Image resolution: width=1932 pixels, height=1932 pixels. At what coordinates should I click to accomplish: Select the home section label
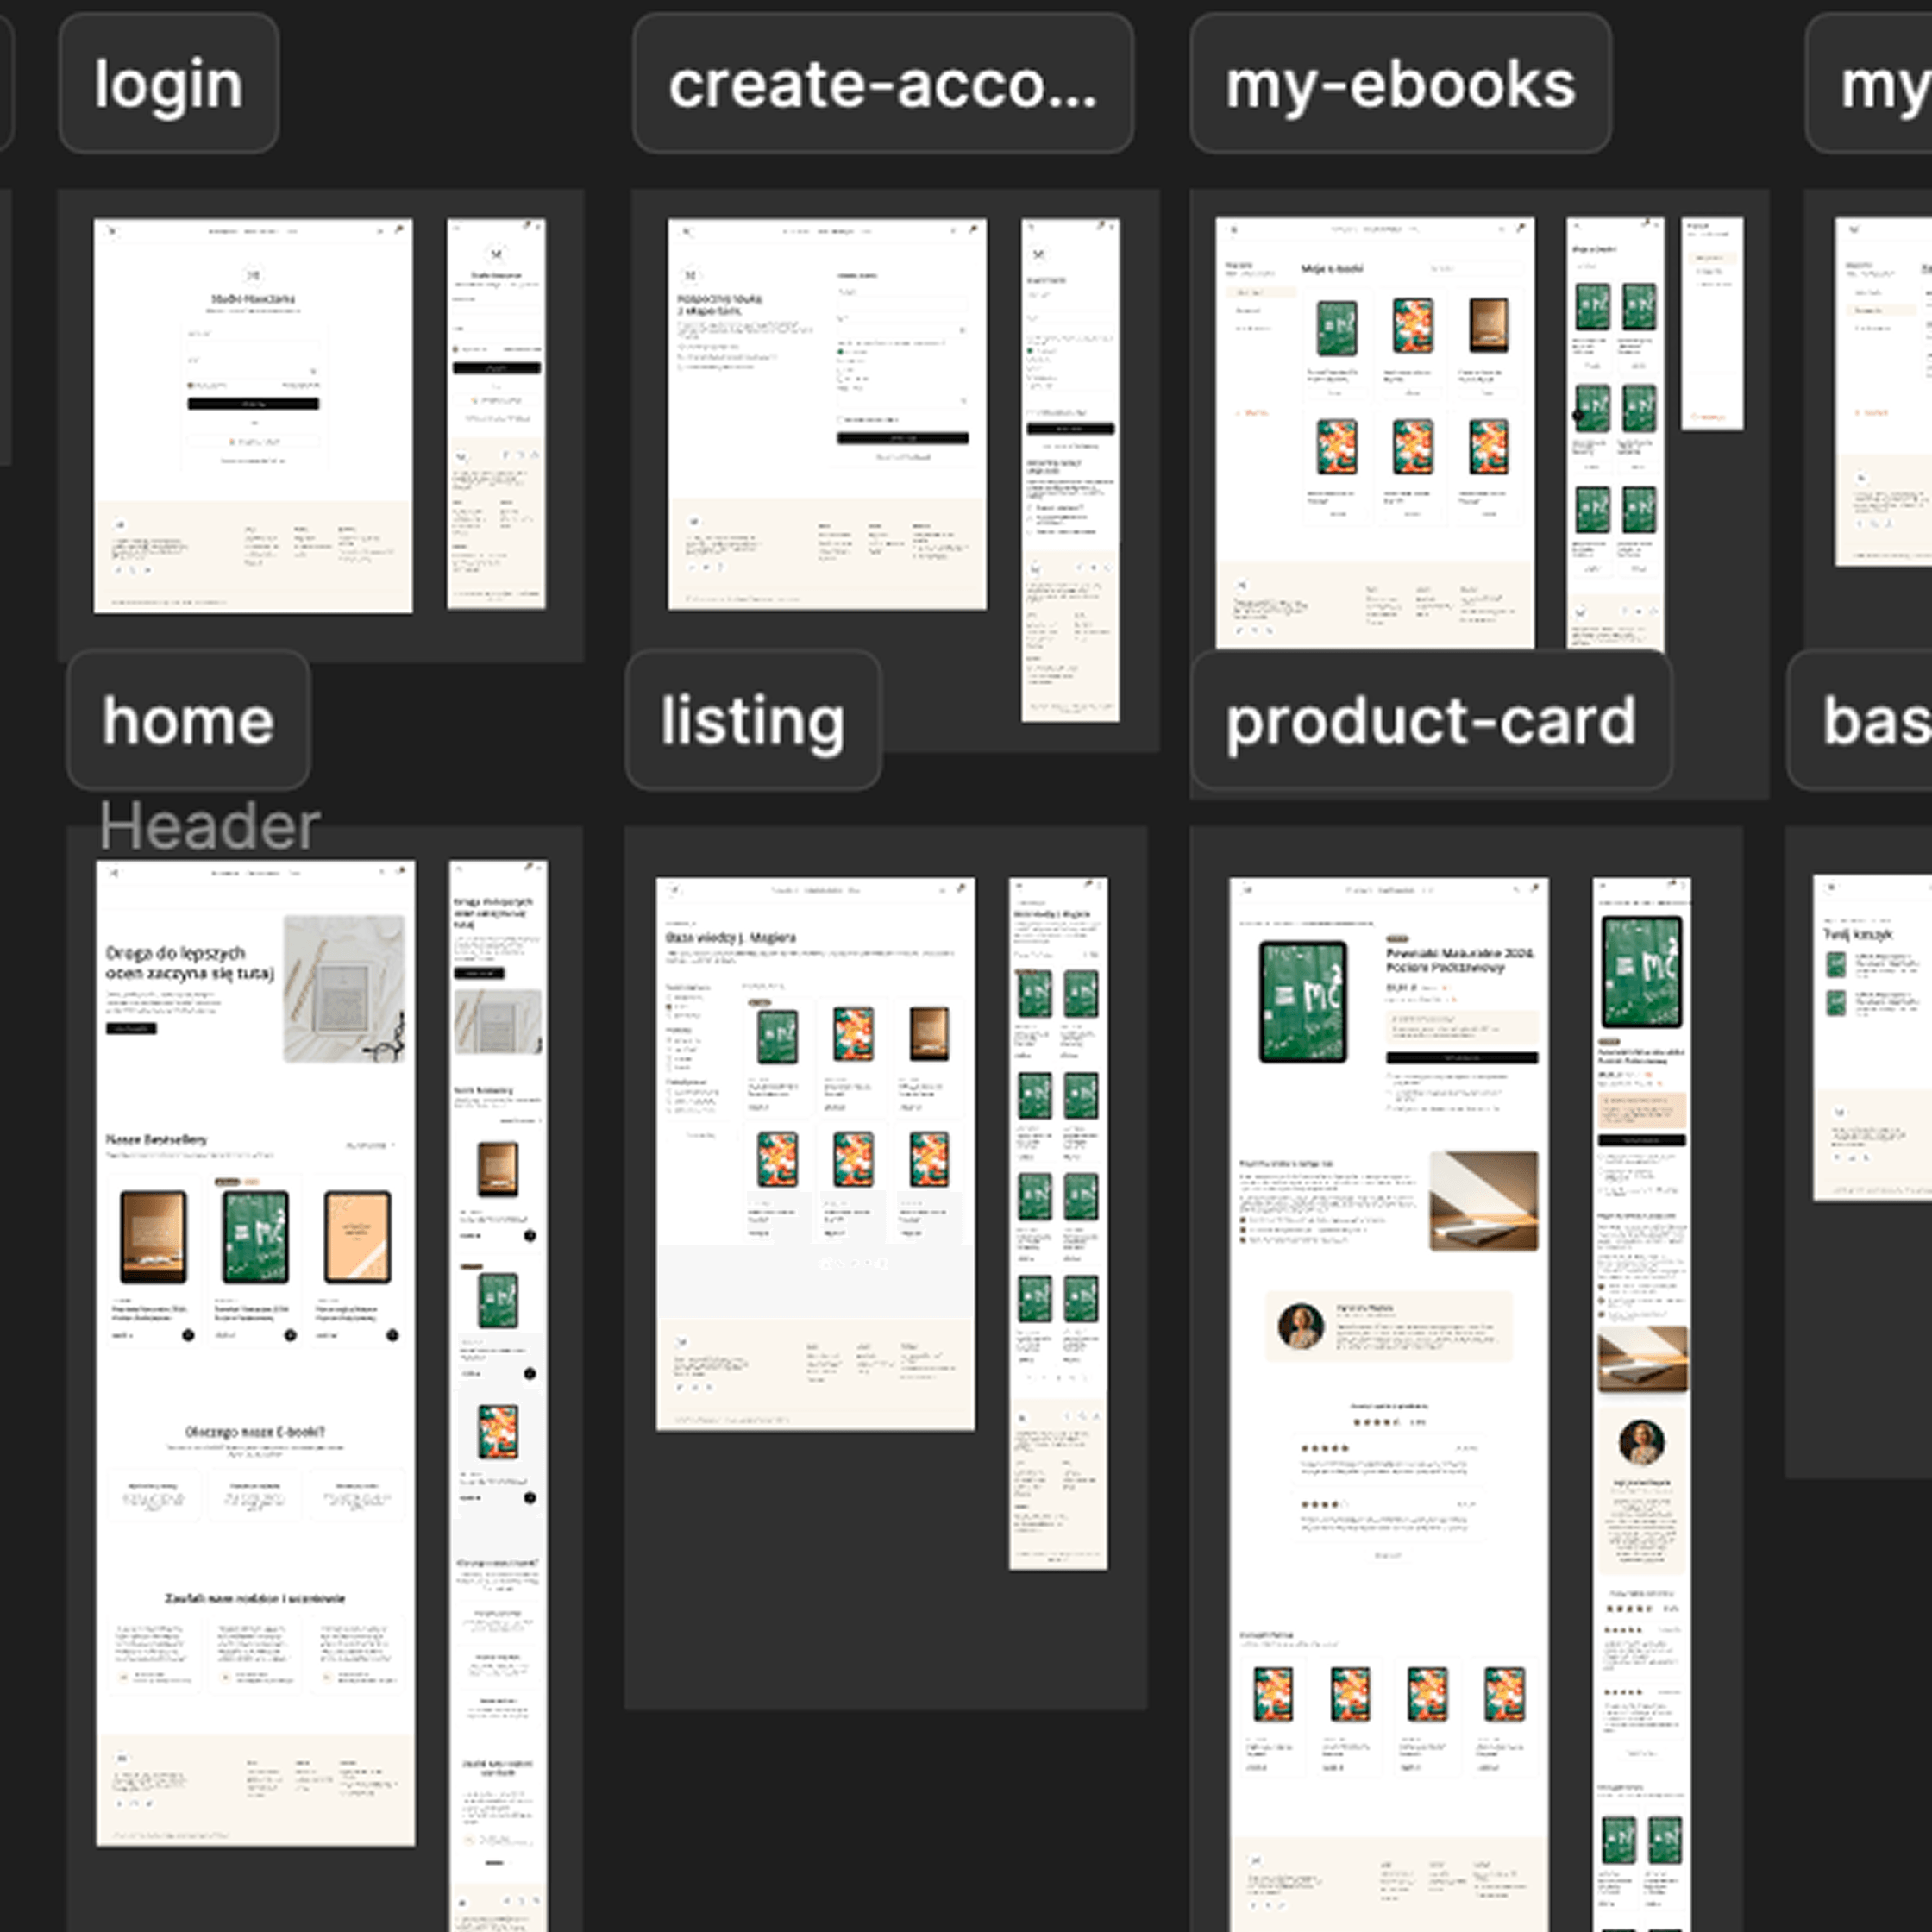pyautogui.click(x=188, y=721)
